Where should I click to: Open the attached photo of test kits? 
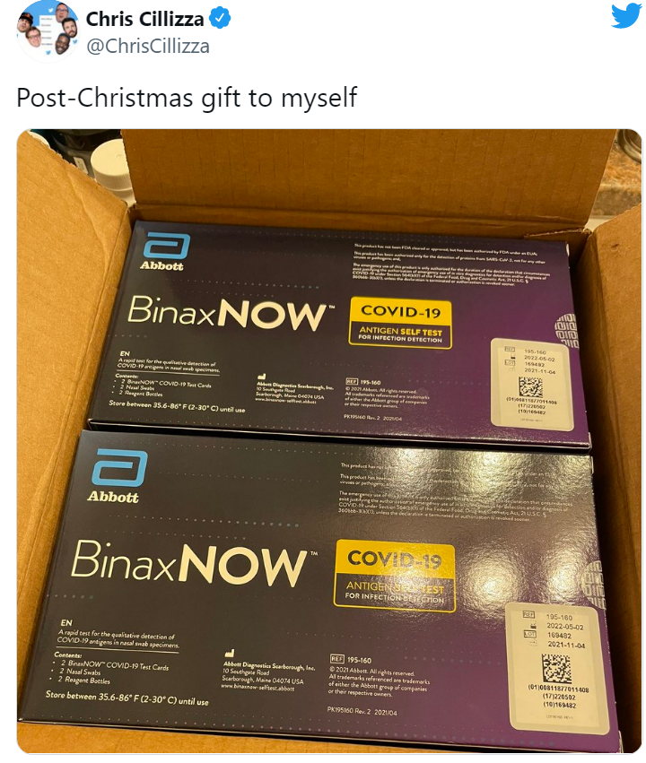pyautogui.click(x=329, y=441)
